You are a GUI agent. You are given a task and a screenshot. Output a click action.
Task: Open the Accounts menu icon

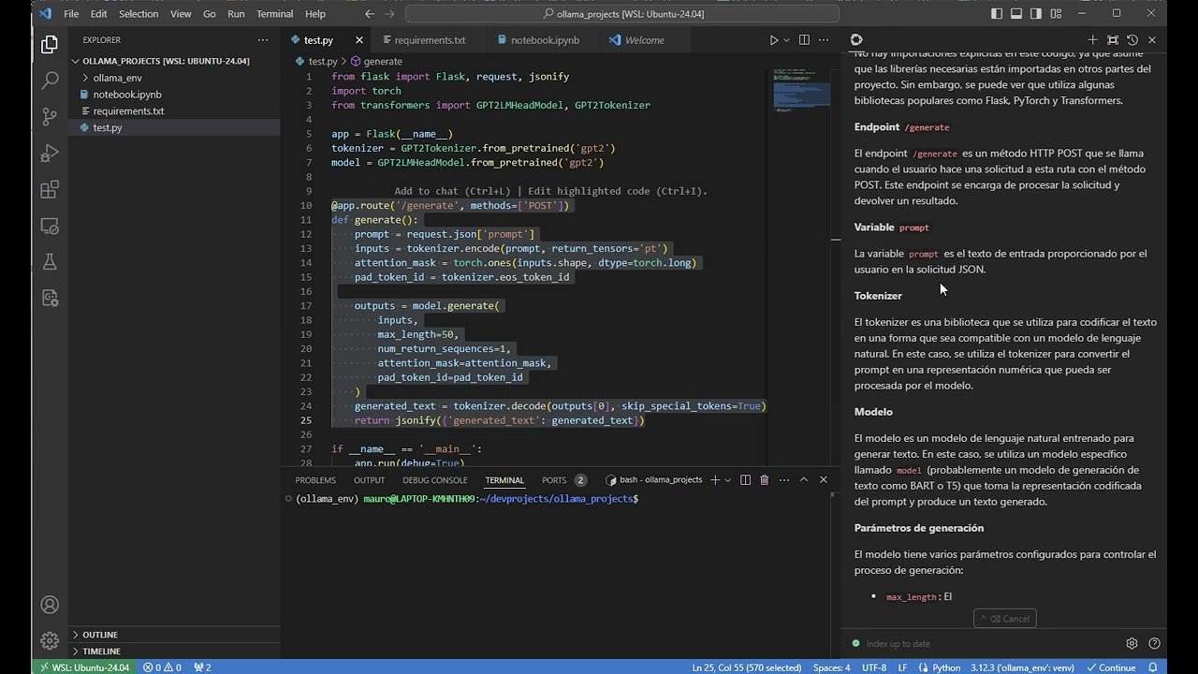pyautogui.click(x=50, y=606)
